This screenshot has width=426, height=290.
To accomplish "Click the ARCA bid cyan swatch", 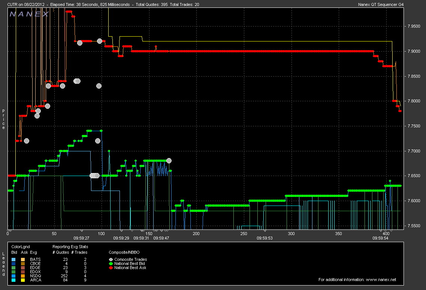I will coord(13,280).
